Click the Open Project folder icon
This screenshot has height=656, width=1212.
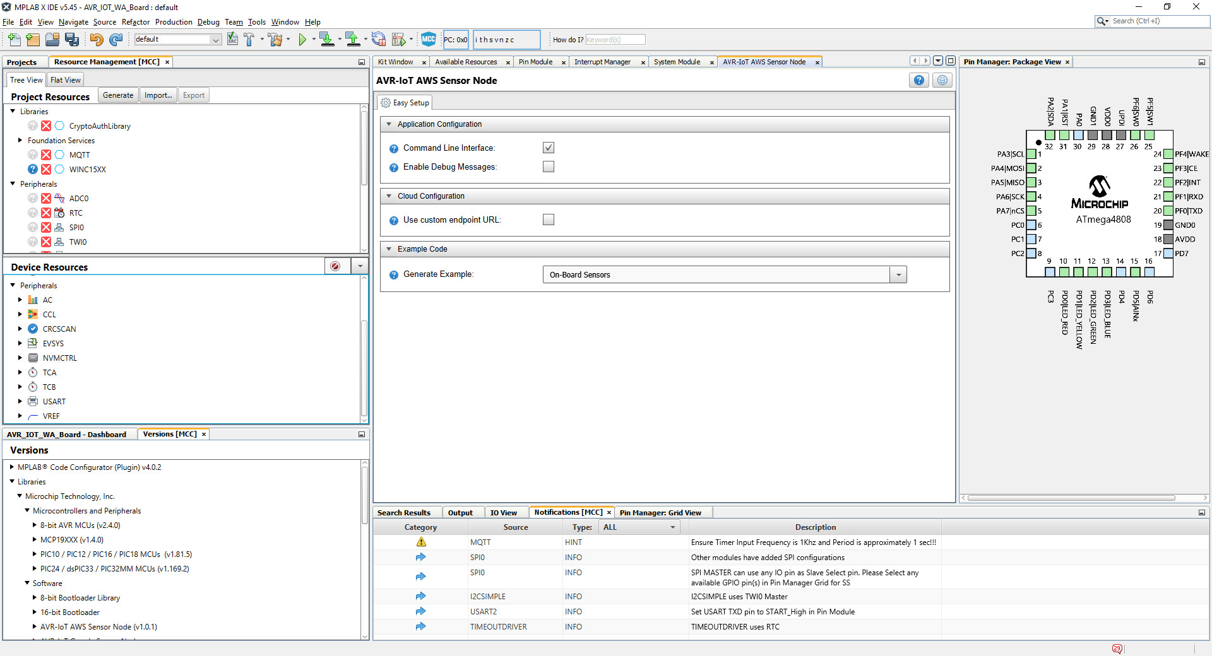coord(52,40)
